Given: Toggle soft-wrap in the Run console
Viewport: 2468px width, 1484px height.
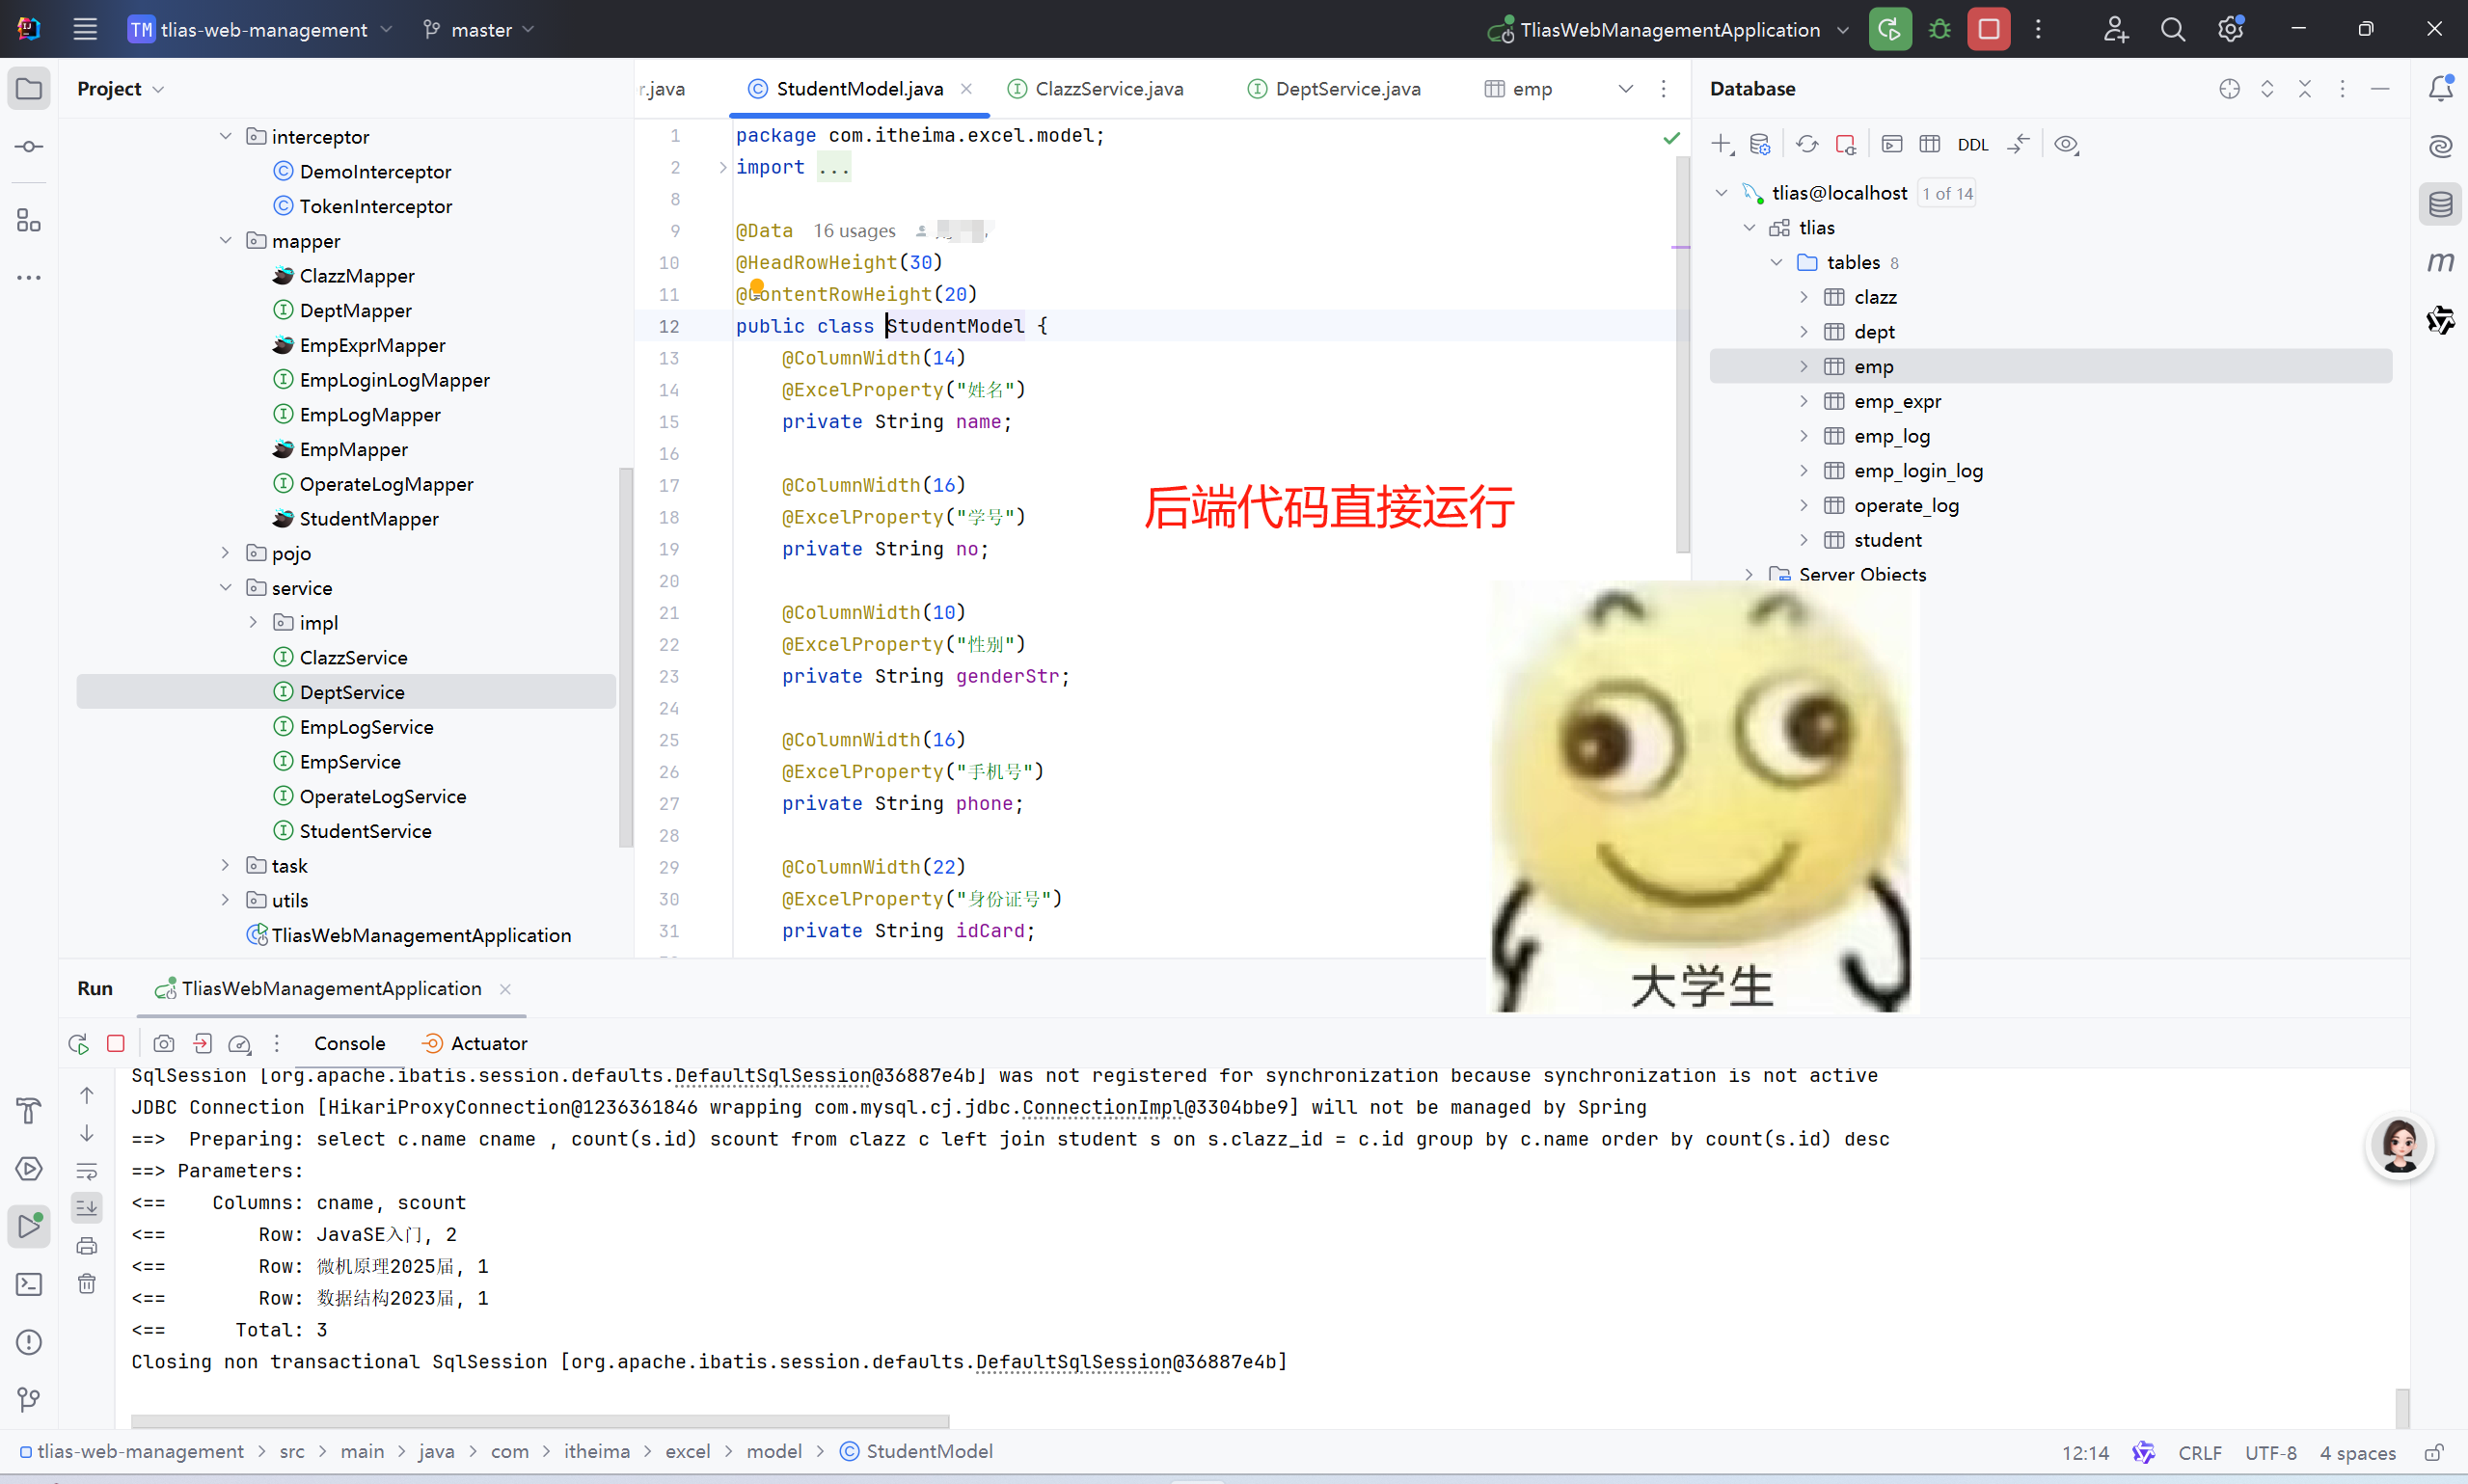Looking at the screenshot, I should coord(87,1171).
